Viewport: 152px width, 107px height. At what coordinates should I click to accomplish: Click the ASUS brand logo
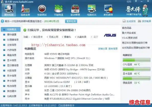point(110,35)
